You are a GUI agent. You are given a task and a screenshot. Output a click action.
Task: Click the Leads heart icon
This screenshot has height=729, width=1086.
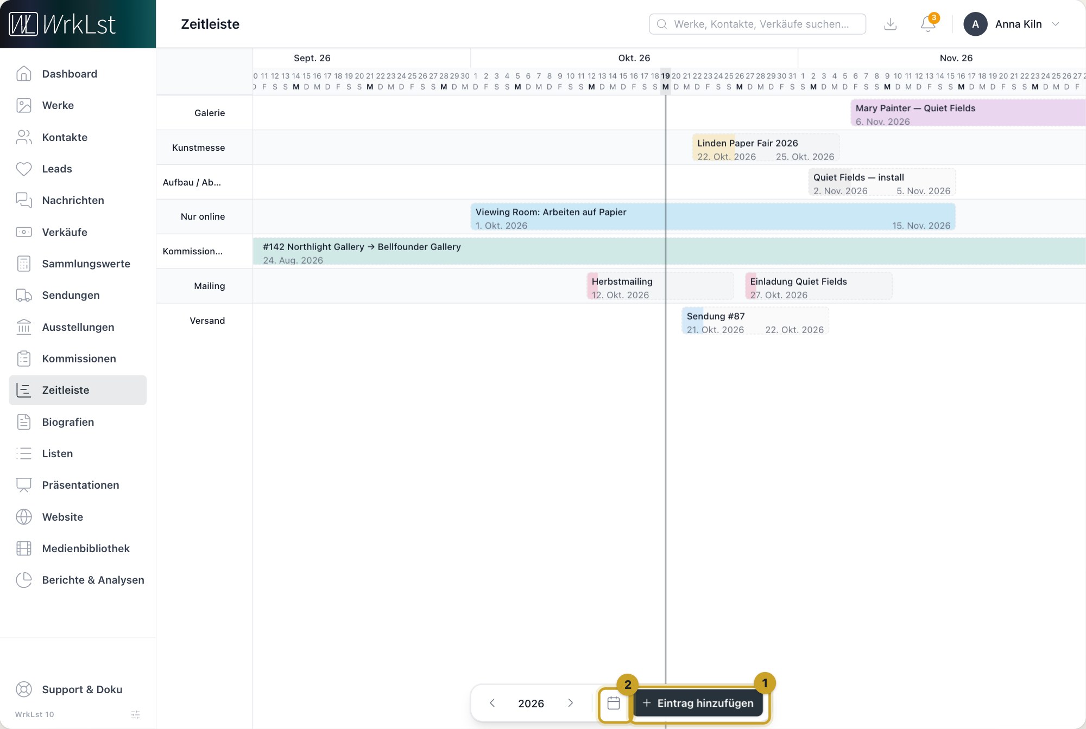coord(24,169)
